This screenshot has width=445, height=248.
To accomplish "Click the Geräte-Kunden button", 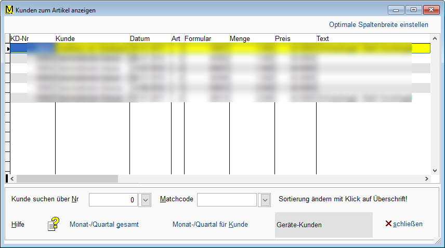I will tap(323, 225).
